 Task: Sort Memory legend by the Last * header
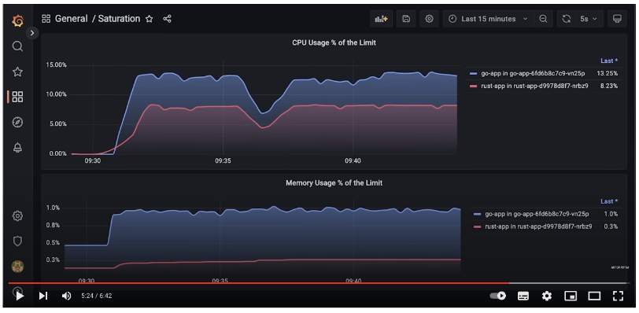pos(609,201)
